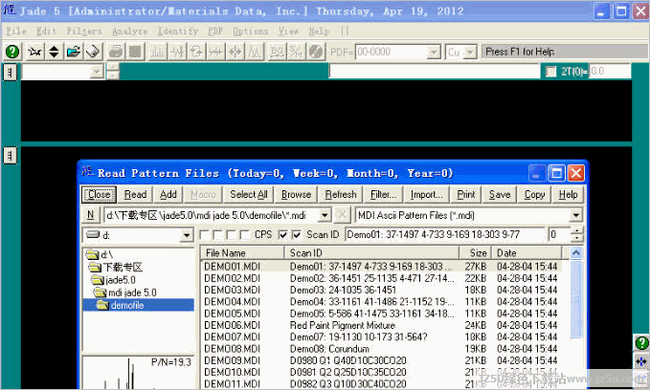The width and height of the screenshot is (650, 390).
Task: Uncheck the checked box immediately right of CPS label
Action: (282, 235)
